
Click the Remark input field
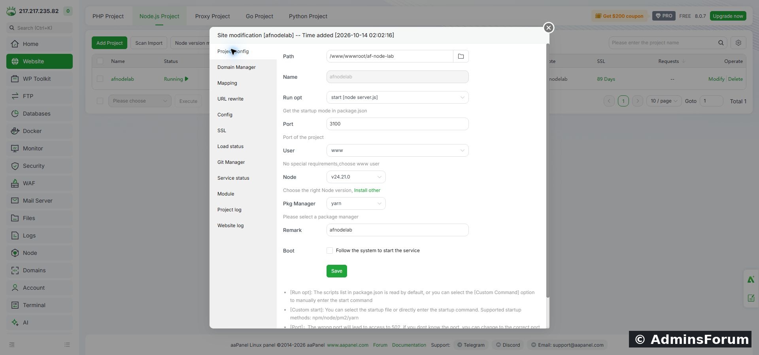(x=398, y=230)
